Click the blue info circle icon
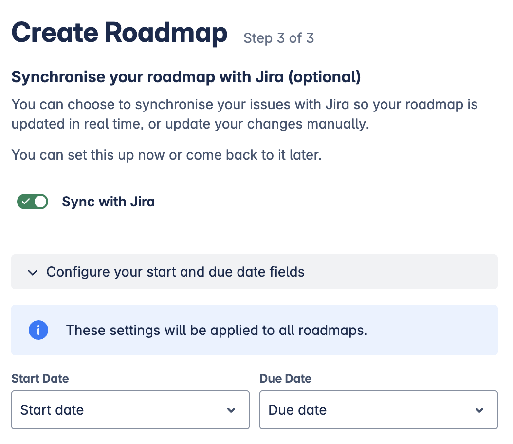The image size is (513, 444). (38, 331)
